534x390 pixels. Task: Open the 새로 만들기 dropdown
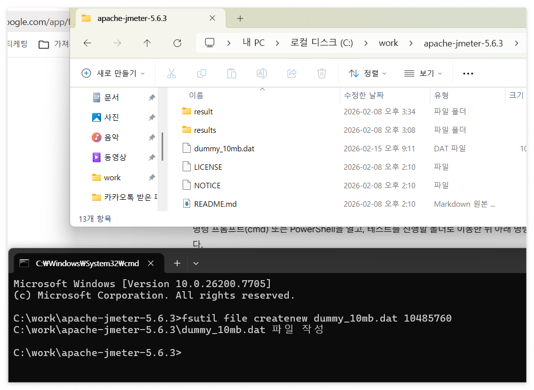click(114, 73)
